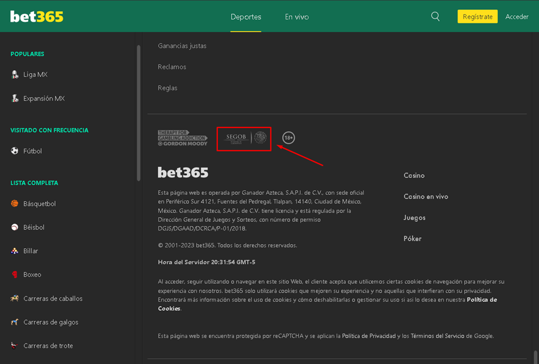Click the main page scrollbar thumb
This screenshot has width=539, height=364.
(x=535, y=357)
